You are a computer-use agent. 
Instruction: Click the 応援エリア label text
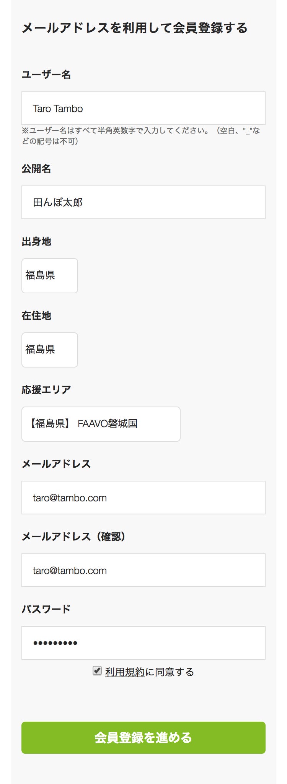[x=46, y=390]
